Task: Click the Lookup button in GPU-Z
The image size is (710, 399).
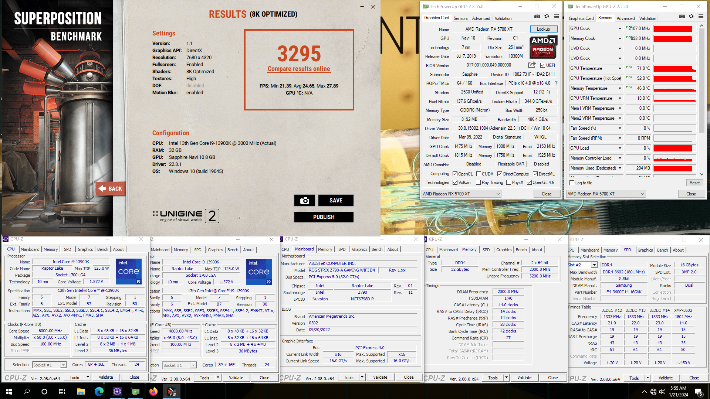Action: point(543,29)
